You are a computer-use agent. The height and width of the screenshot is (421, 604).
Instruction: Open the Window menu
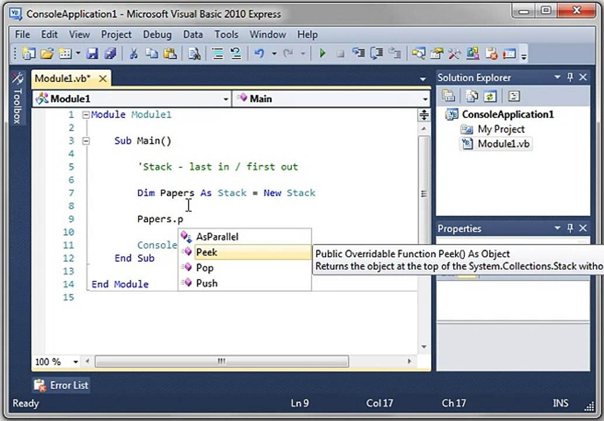click(267, 34)
